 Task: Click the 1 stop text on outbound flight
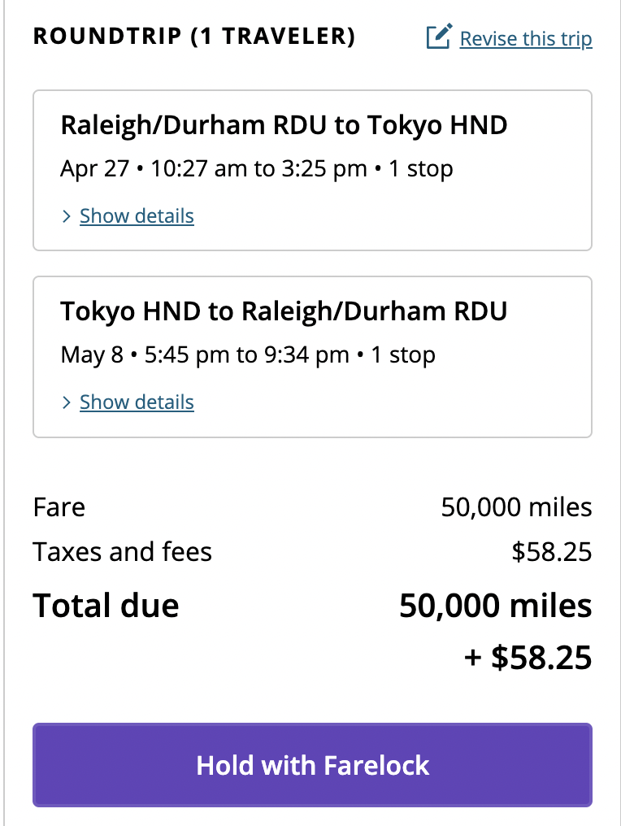tap(420, 169)
